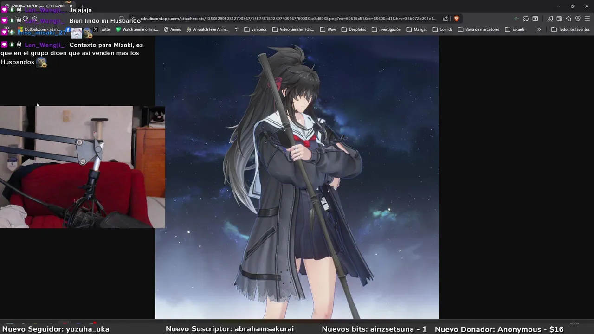Image resolution: width=594 pixels, height=334 pixels.
Task: Click the chat message 'Jajajaja'
Action: [x=80, y=10]
